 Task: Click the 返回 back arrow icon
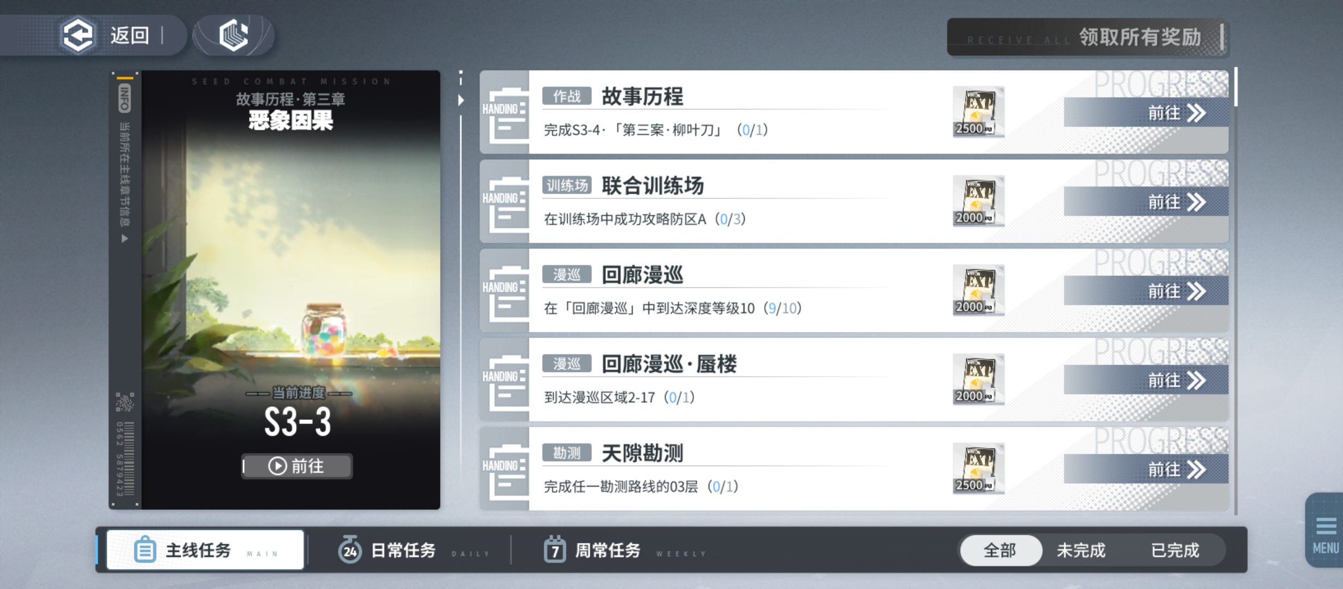[78, 35]
